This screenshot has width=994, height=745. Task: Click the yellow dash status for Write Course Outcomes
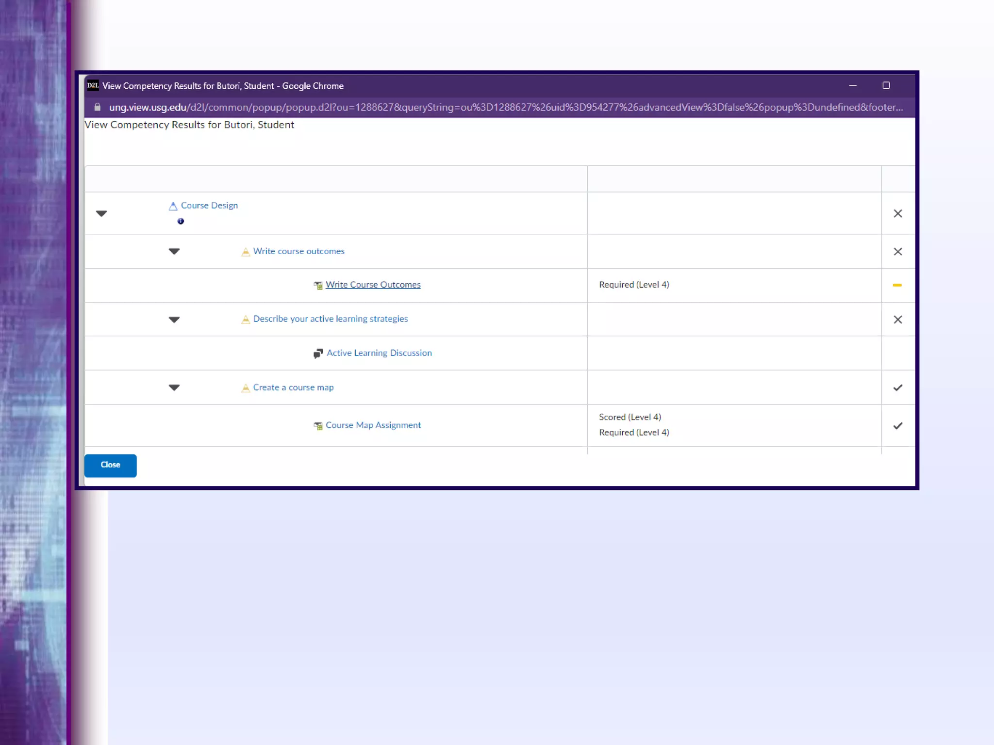(x=897, y=285)
